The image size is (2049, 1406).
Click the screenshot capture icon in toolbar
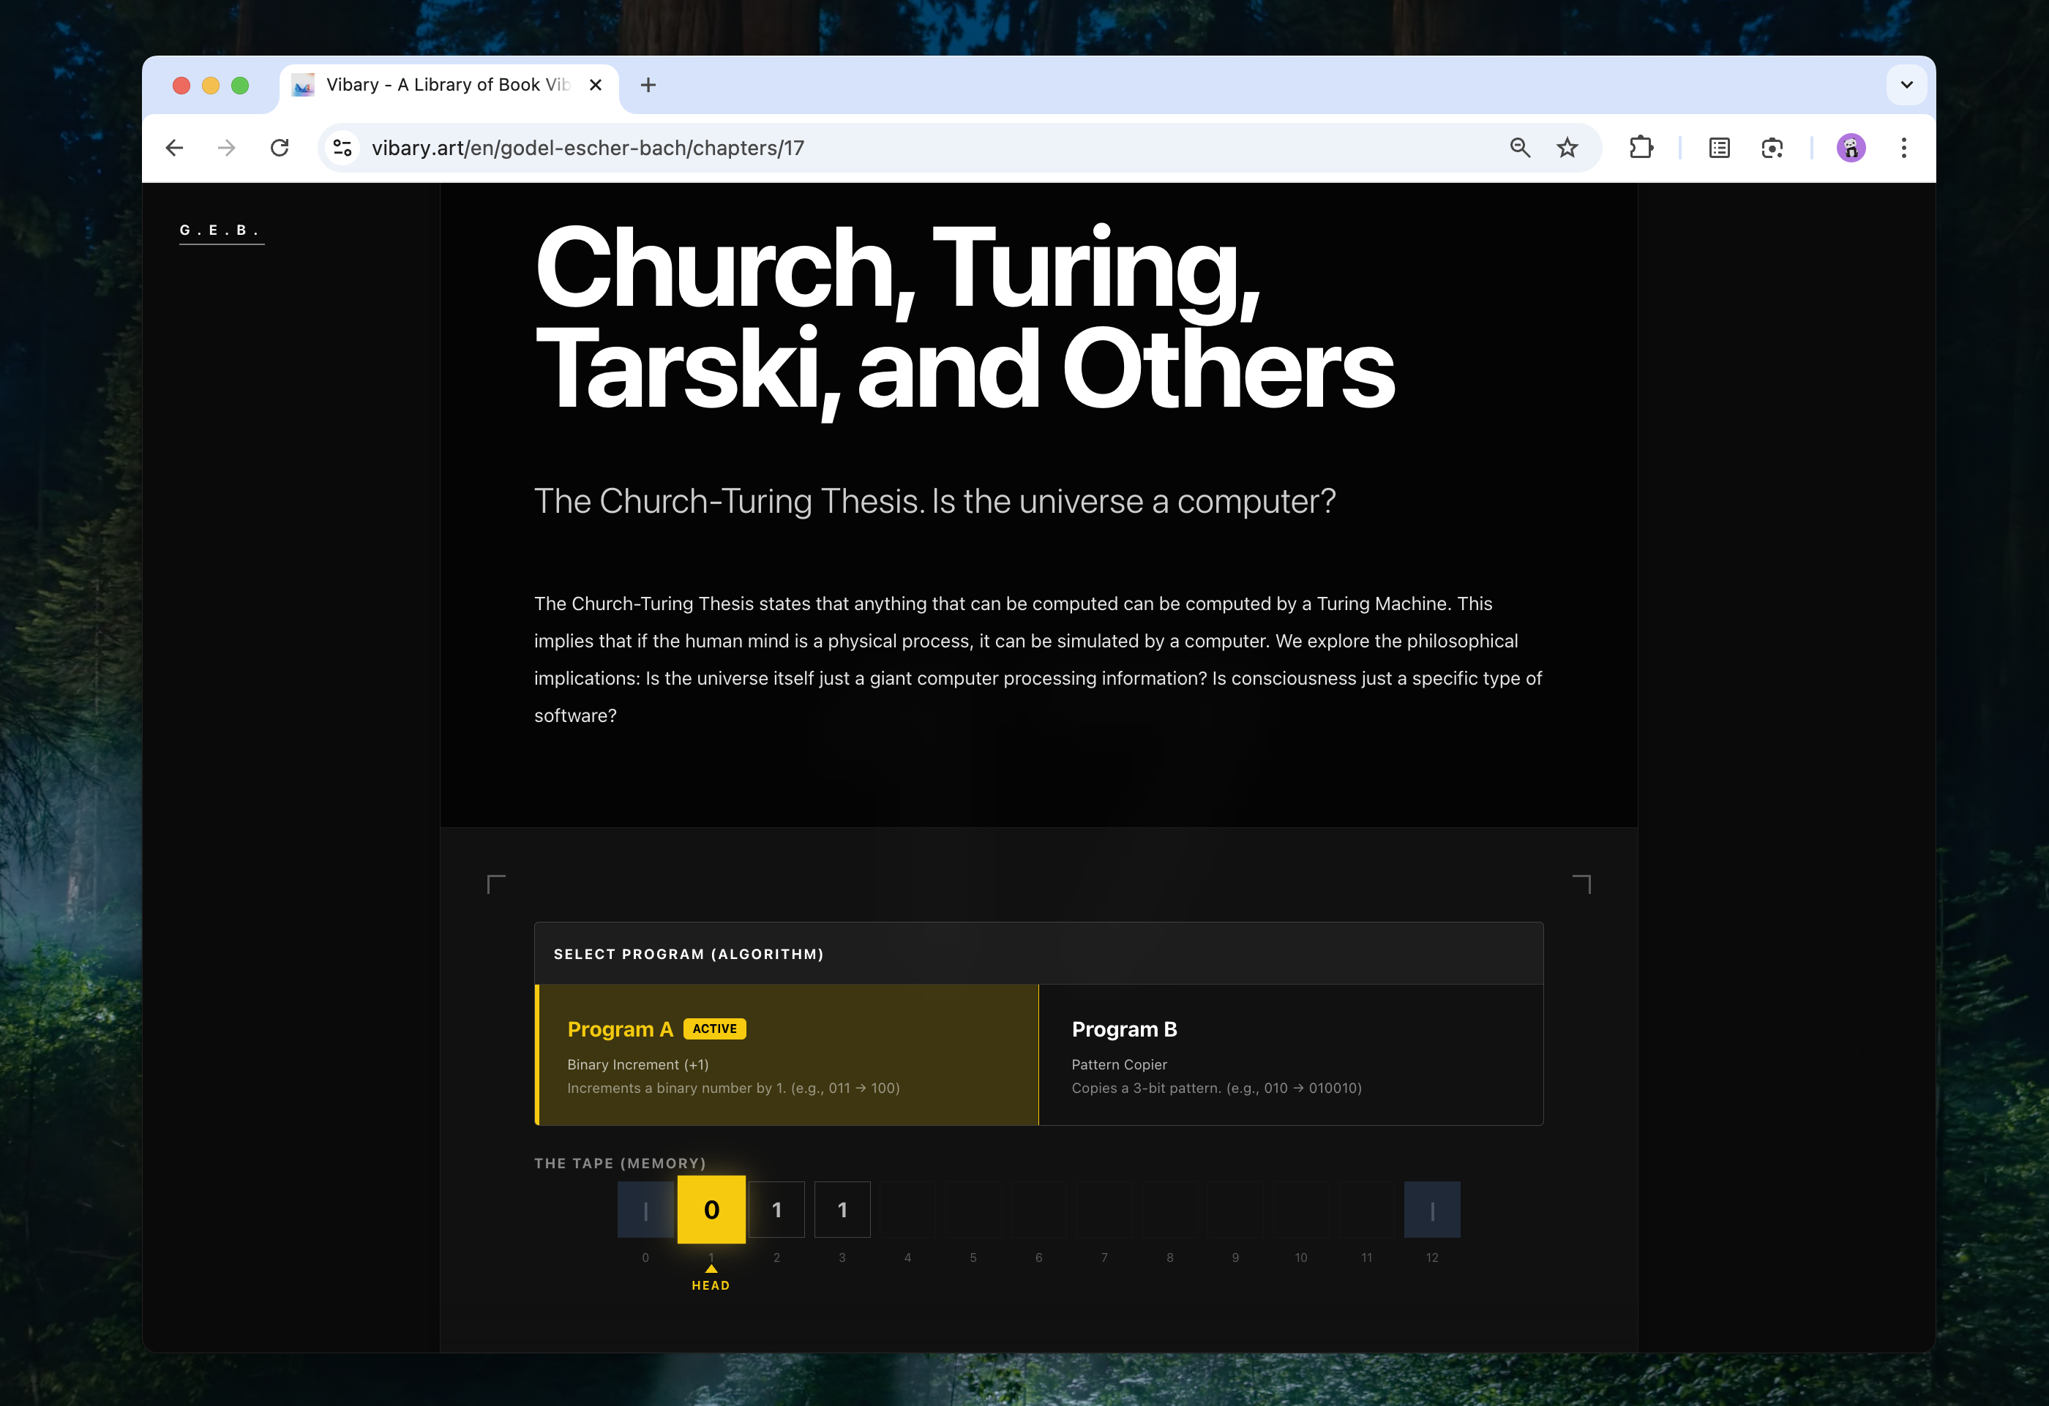pyautogui.click(x=1771, y=148)
